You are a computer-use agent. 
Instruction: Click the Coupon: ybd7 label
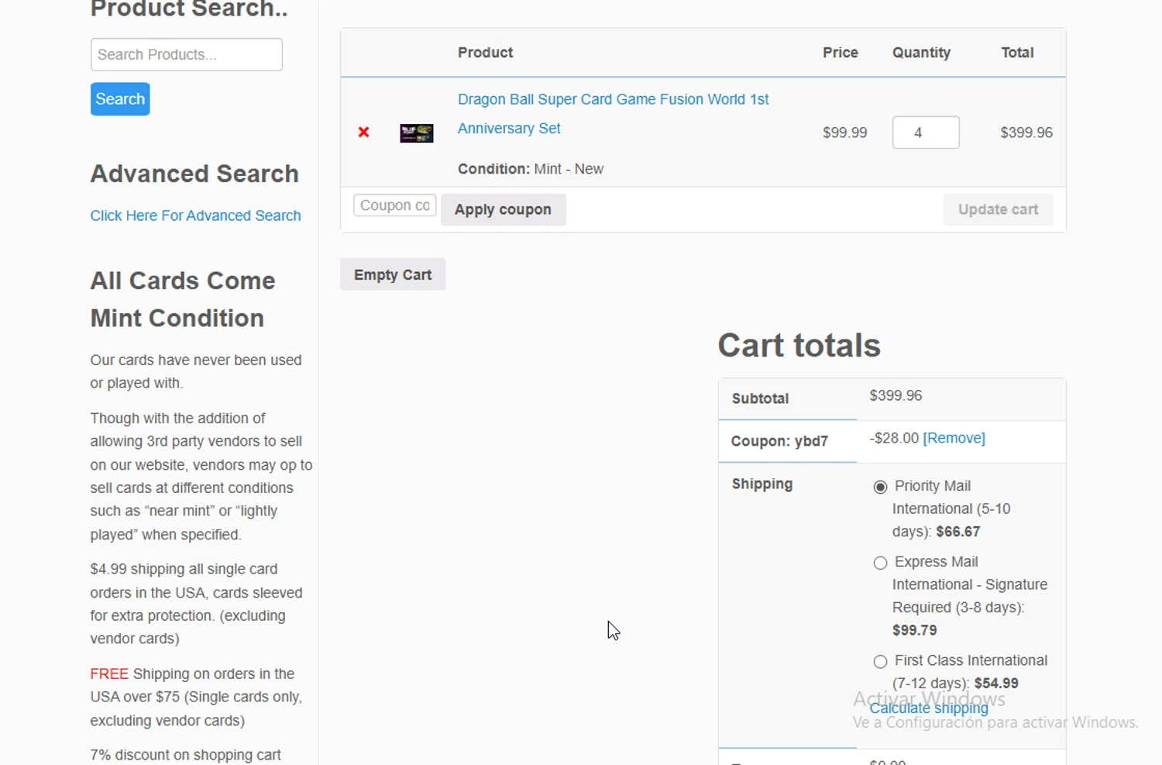(x=779, y=441)
